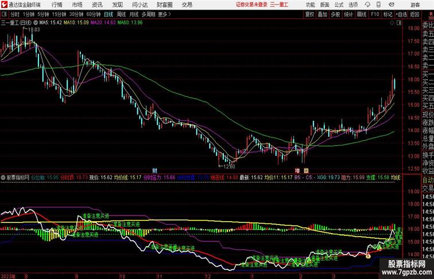Click the 三一重工 title link
The width and height of the screenshot is (434, 279).
279,5
